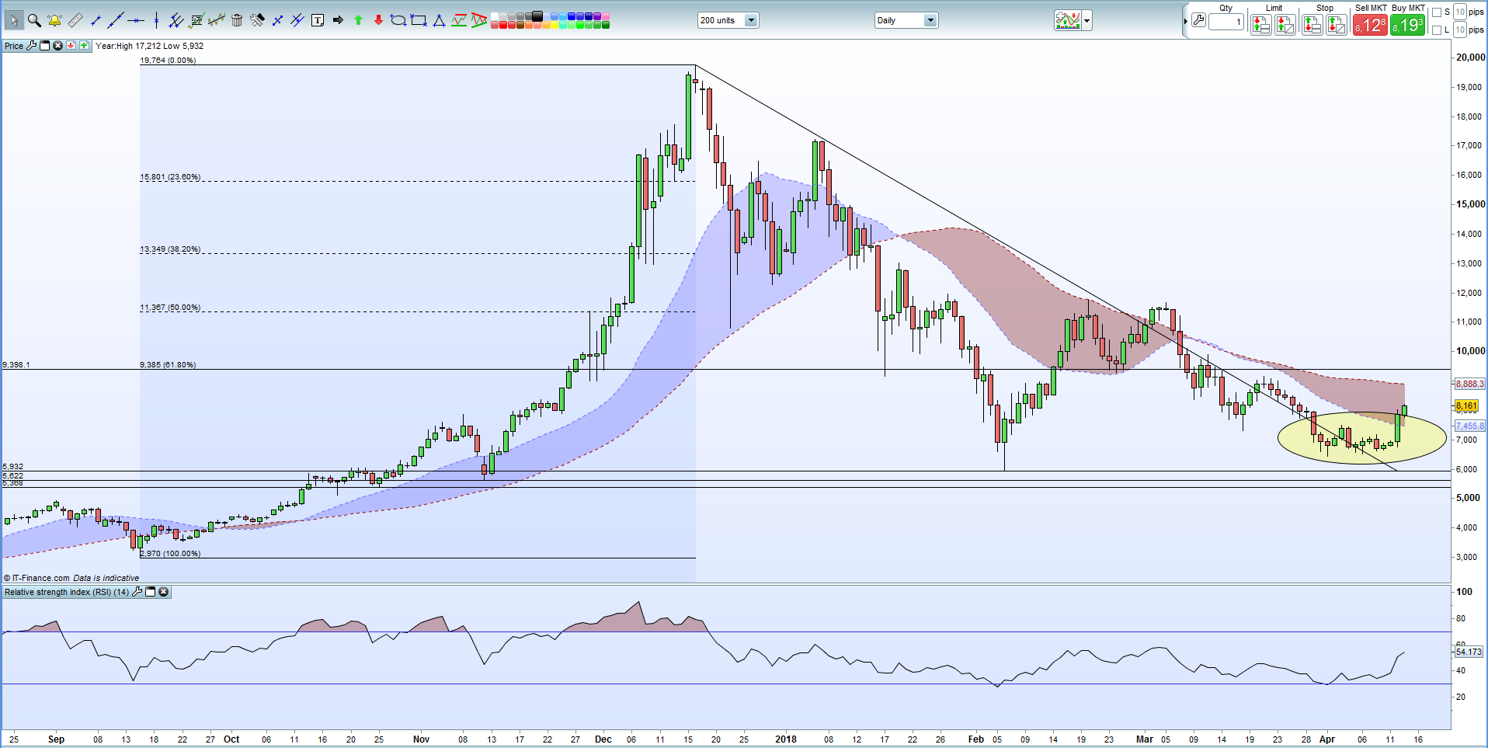The width and height of the screenshot is (1488, 748).
Task: Close the RSI indicator panel
Action: pos(163,592)
